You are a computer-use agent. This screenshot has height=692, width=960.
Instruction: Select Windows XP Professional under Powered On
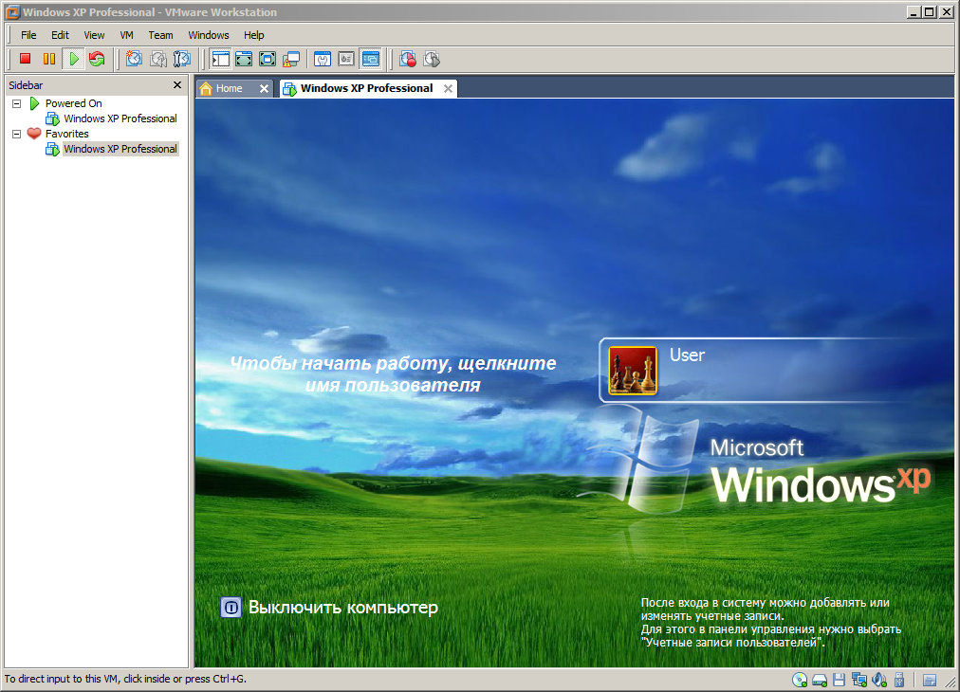tap(120, 118)
